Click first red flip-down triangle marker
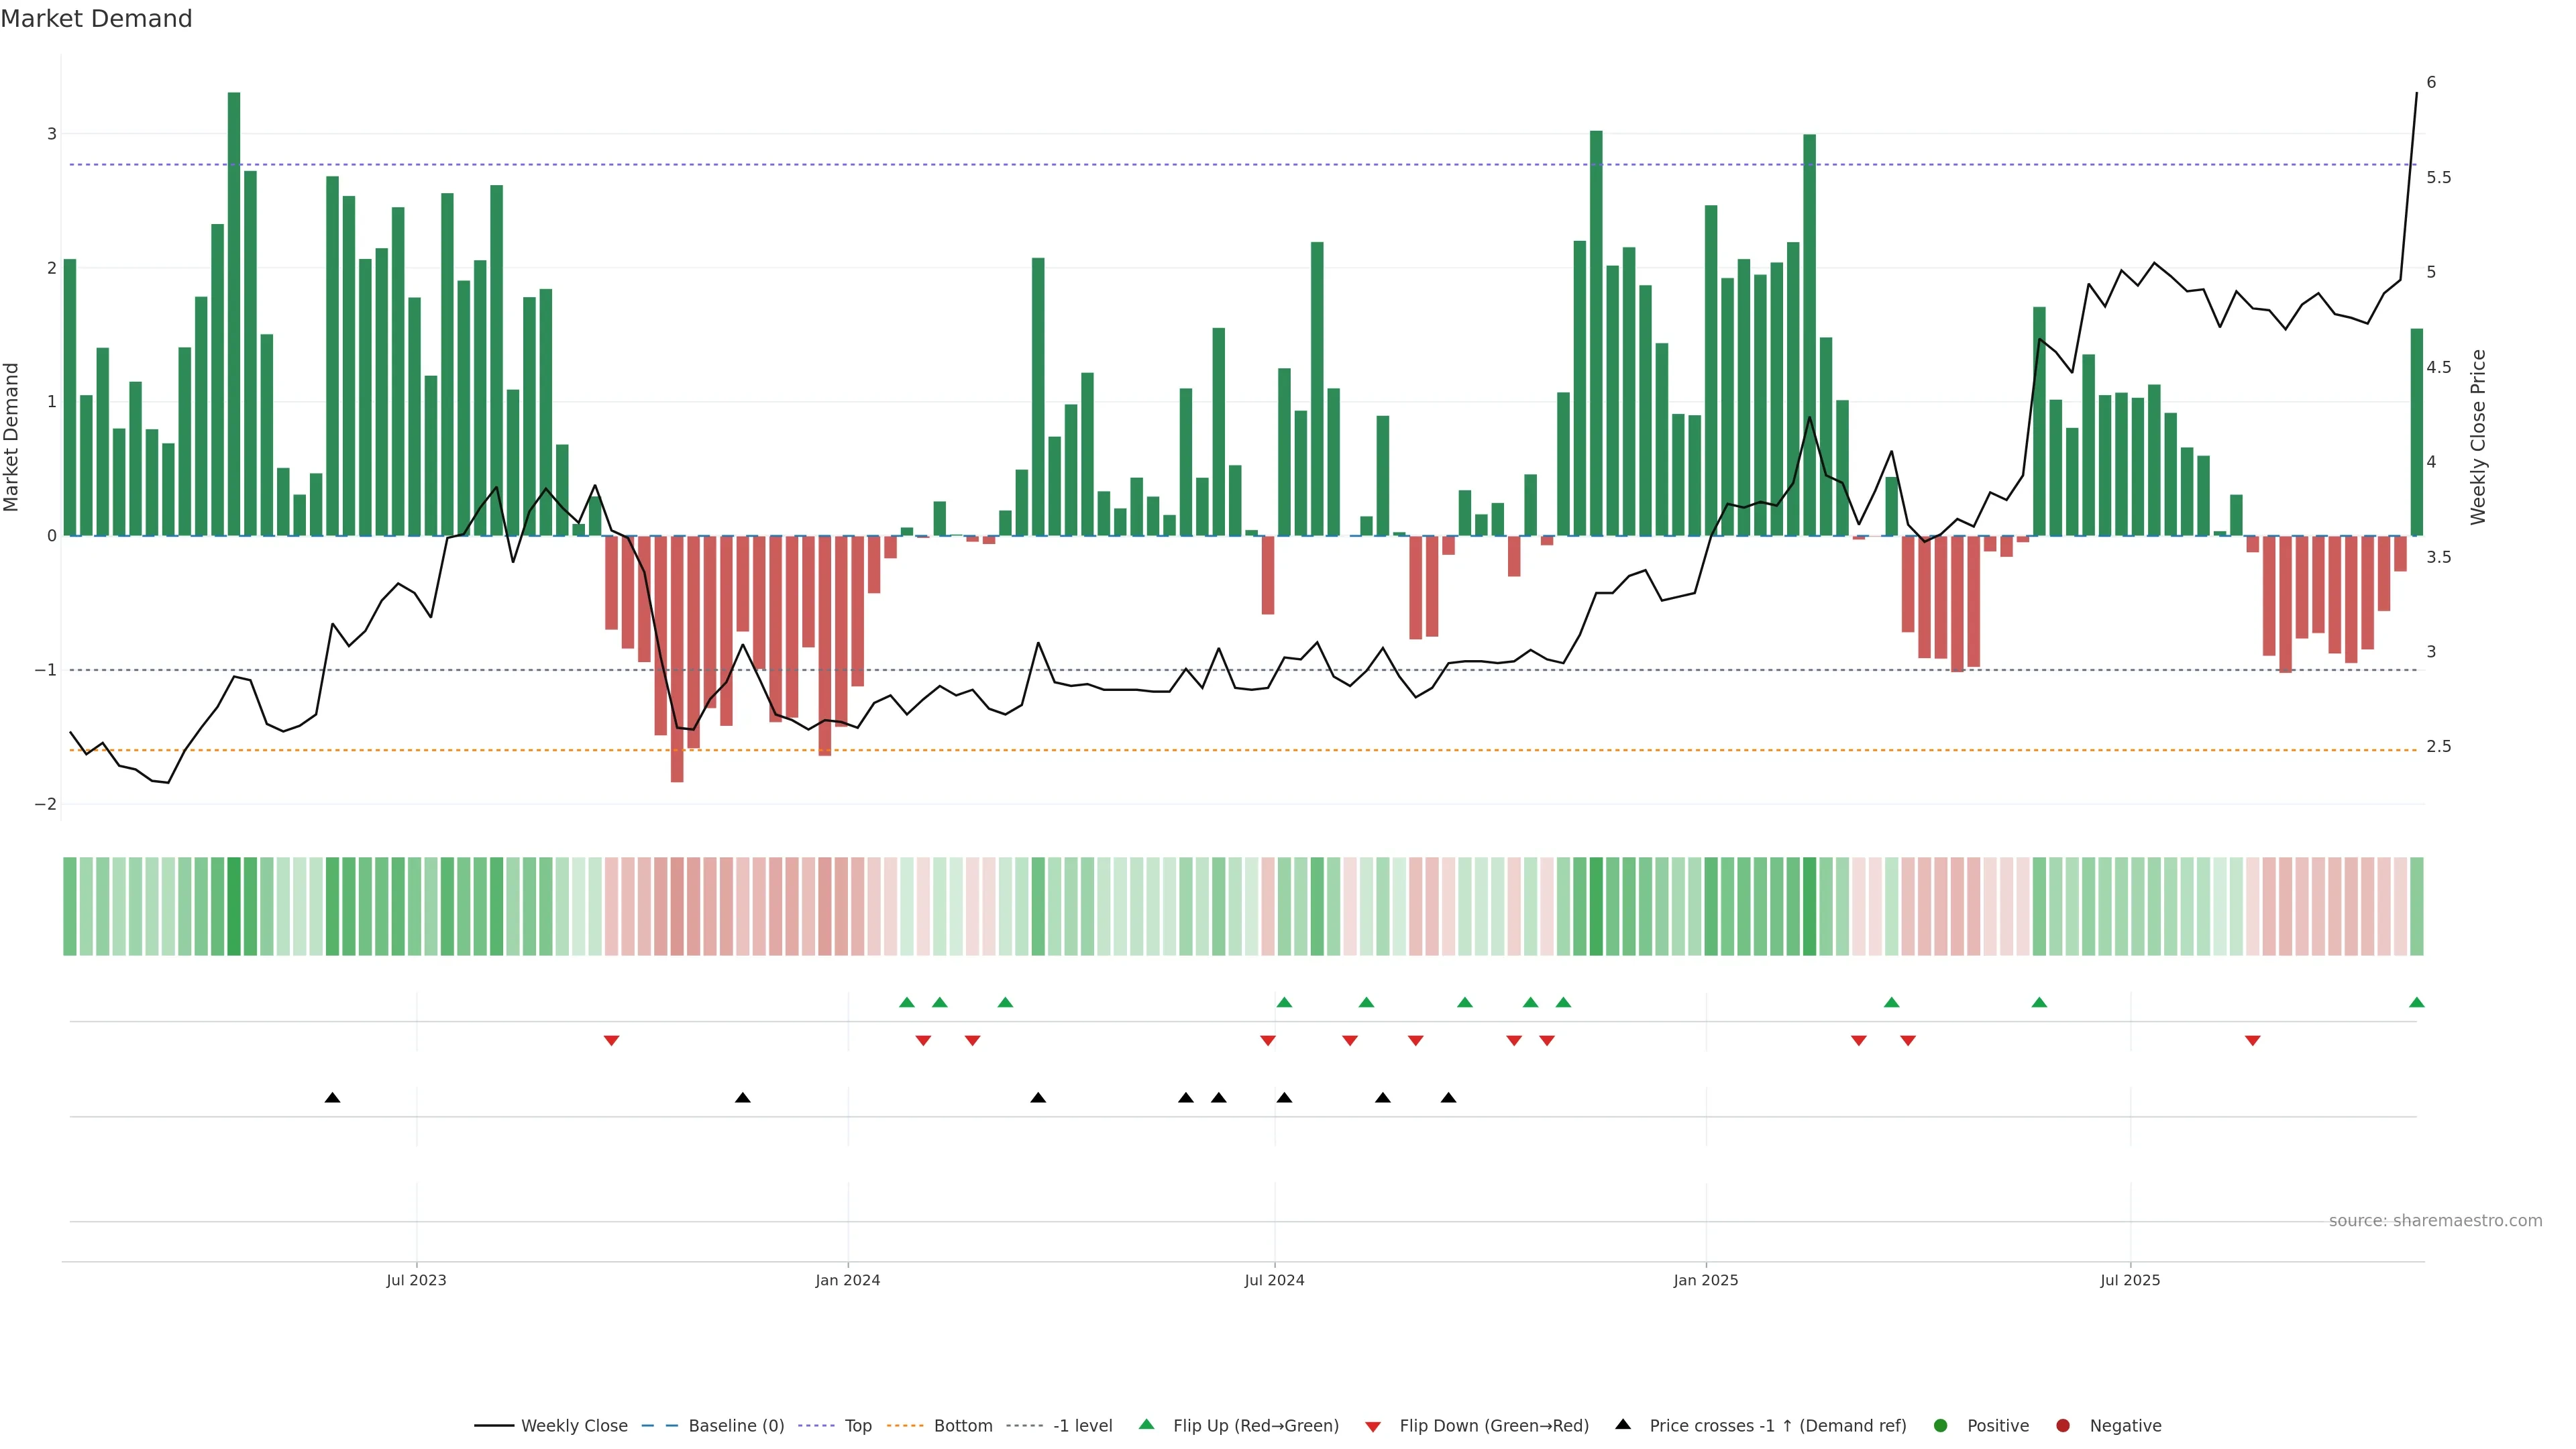This screenshot has width=2576, height=1449. pyautogui.click(x=611, y=1041)
